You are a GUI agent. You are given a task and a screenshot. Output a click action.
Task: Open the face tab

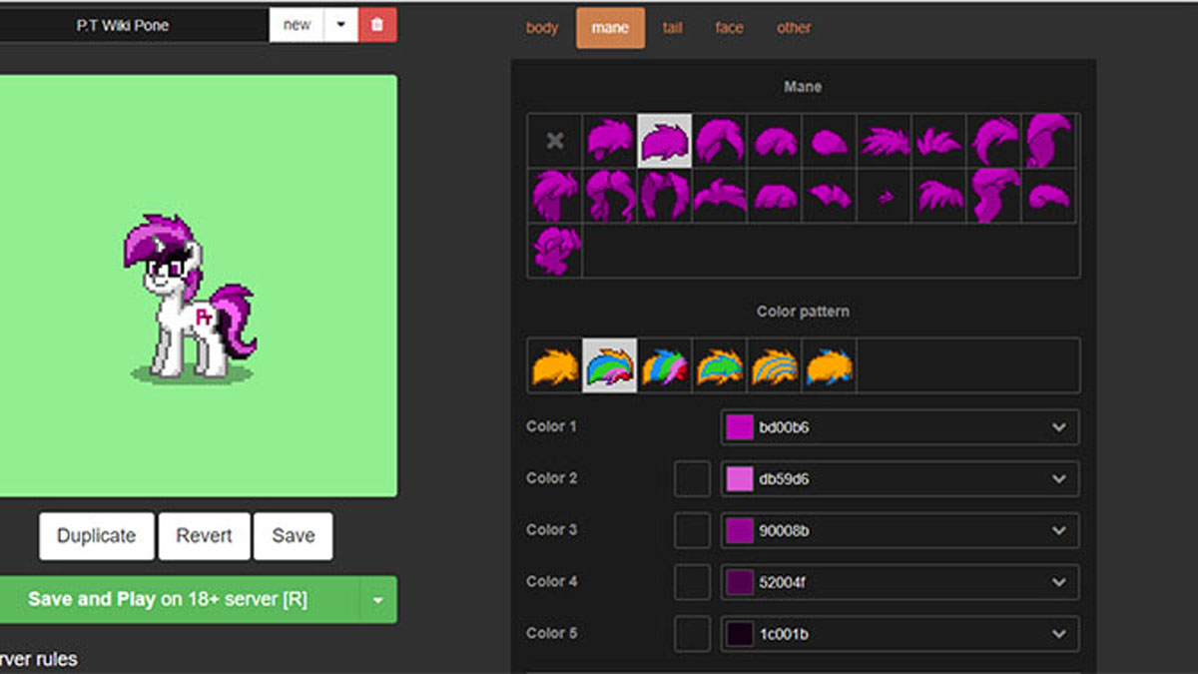pyautogui.click(x=729, y=28)
